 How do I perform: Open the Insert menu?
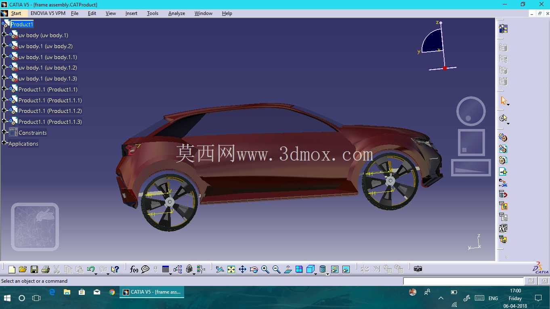coord(131,13)
